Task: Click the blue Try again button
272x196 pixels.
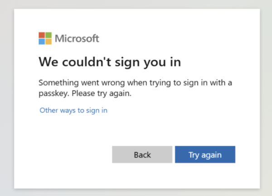Action: 205,154
